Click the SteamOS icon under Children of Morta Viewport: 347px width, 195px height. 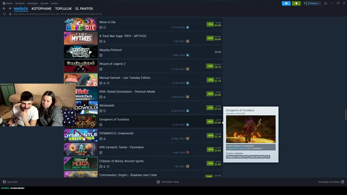(x=108, y=167)
